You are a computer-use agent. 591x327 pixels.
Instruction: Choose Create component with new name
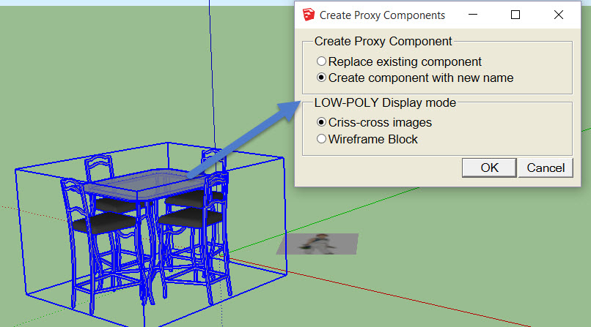tap(321, 78)
